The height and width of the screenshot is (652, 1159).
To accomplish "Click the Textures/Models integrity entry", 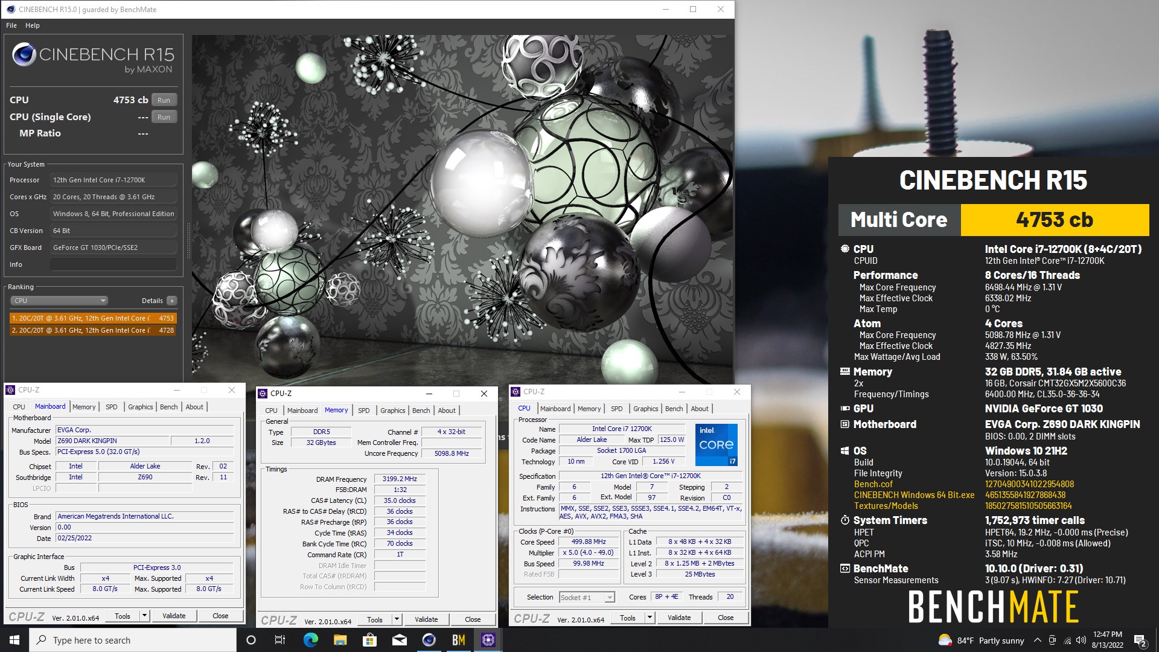I will (886, 506).
